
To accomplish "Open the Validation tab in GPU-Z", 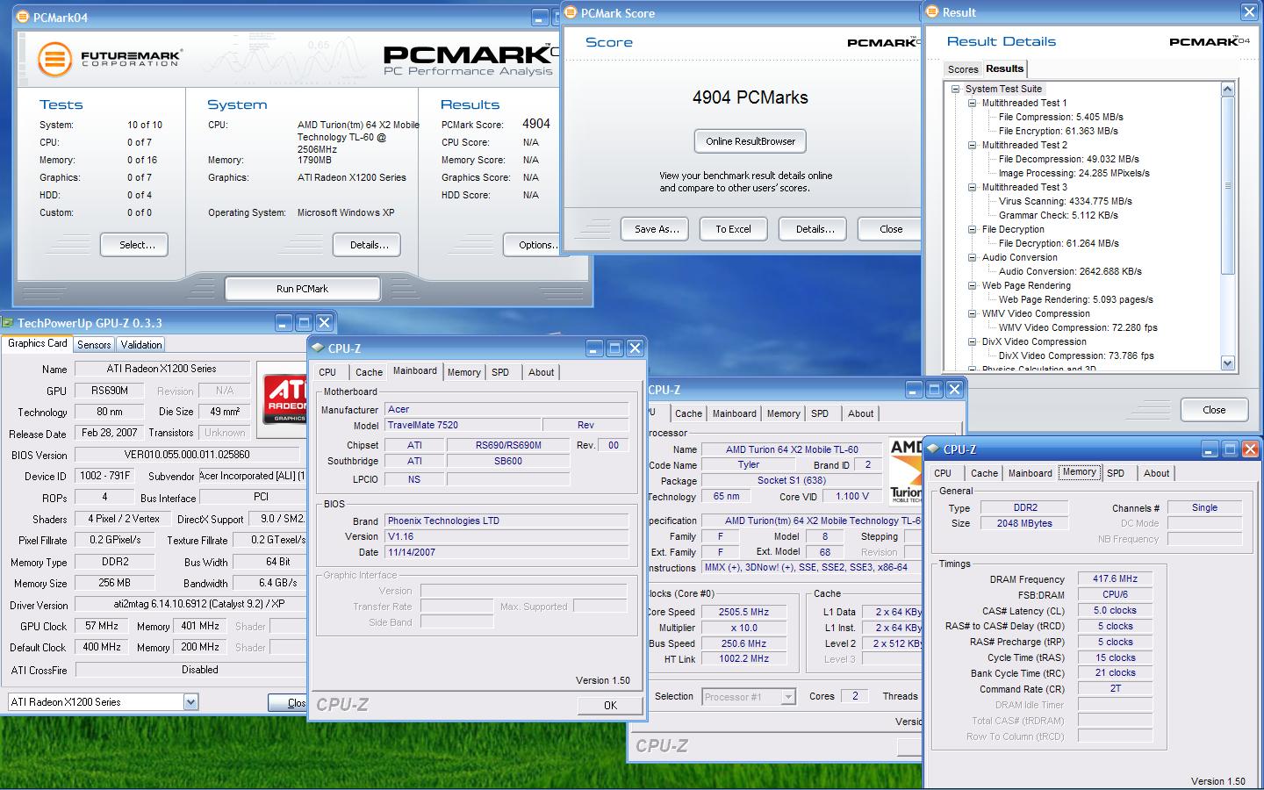I will [x=141, y=345].
